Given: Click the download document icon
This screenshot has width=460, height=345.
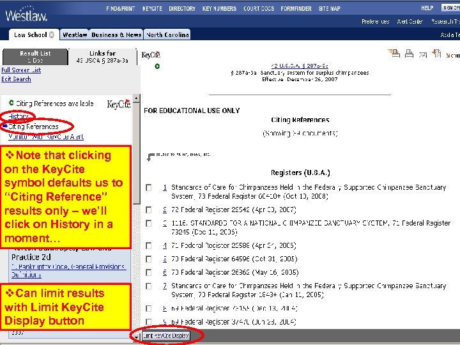Looking at the screenshot, I should click(x=436, y=53).
